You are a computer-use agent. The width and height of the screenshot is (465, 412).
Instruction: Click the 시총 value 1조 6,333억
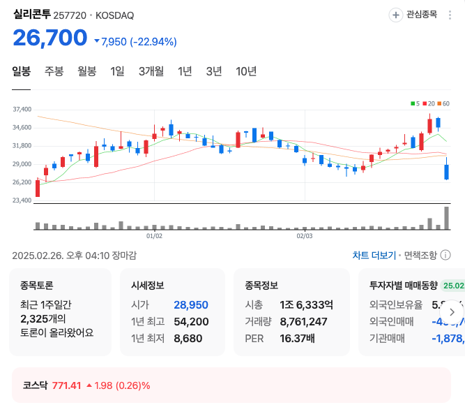point(306,304)
